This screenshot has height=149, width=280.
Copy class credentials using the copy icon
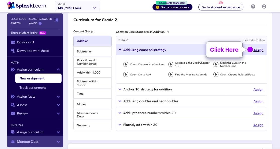[x=57, y=20]
